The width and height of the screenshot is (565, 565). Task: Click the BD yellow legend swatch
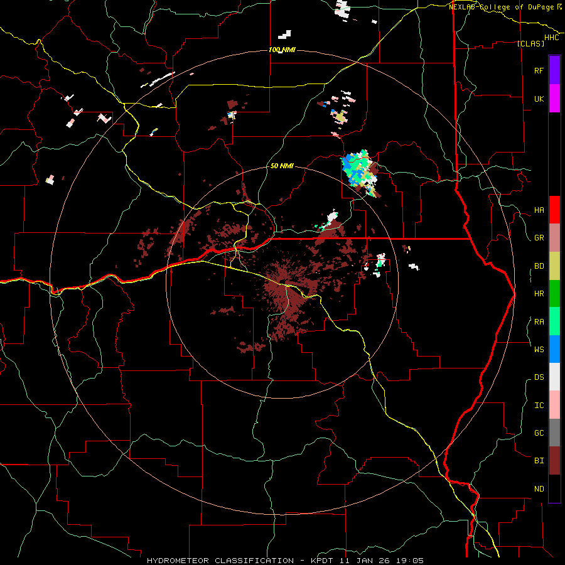tap(554, 266)
